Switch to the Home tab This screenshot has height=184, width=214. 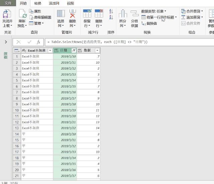pyautogui.click(x=23, y=3)
